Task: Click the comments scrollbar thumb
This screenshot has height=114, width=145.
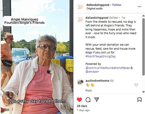Action: click(143, 47)
